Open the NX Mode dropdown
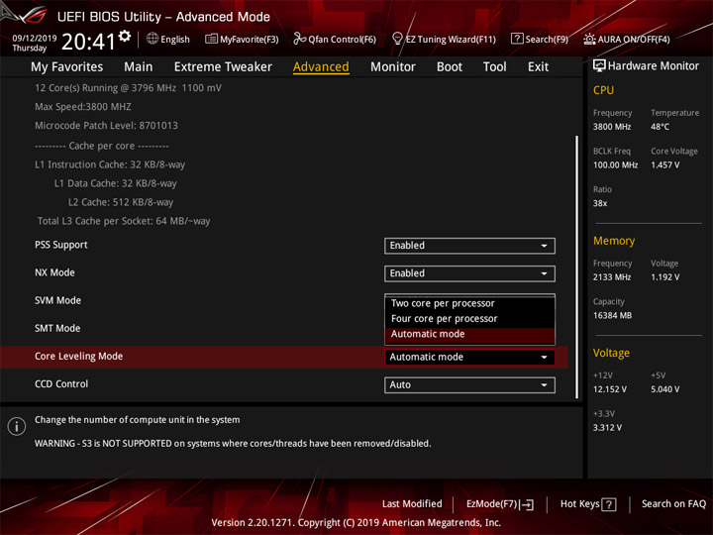 (x=469, y=273)
